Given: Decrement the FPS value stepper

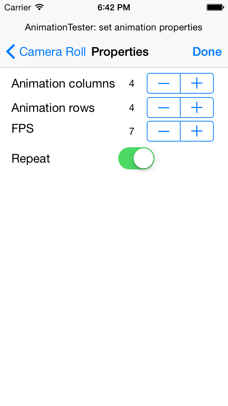Looking at the screenshot, I should tap(164, 131).
